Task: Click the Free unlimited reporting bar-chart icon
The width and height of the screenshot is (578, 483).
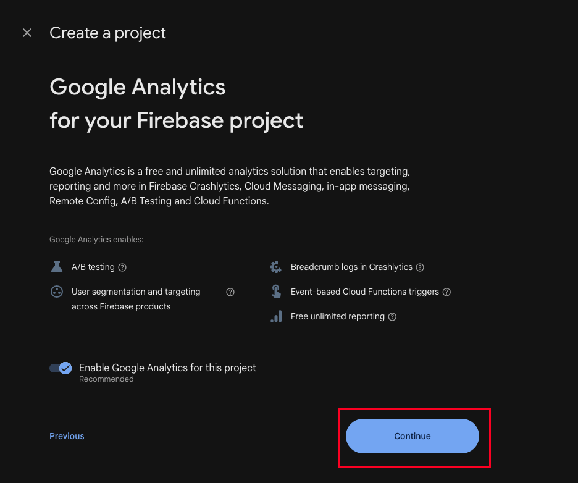Action: (276, 316)
